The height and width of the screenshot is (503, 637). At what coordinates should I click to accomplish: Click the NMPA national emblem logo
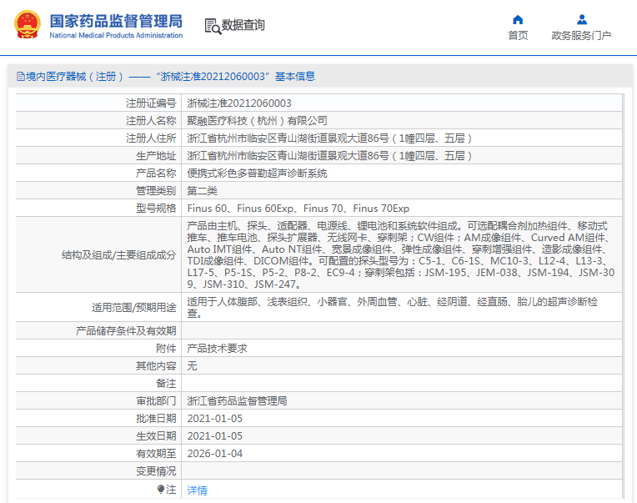click(28, 25)
